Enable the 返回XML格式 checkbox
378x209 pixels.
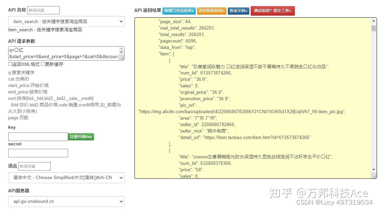(x=10, y=64)
